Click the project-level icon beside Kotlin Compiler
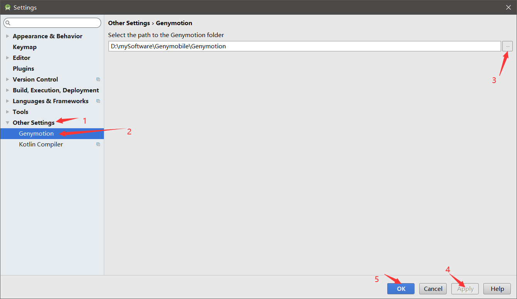 (98, 144)
